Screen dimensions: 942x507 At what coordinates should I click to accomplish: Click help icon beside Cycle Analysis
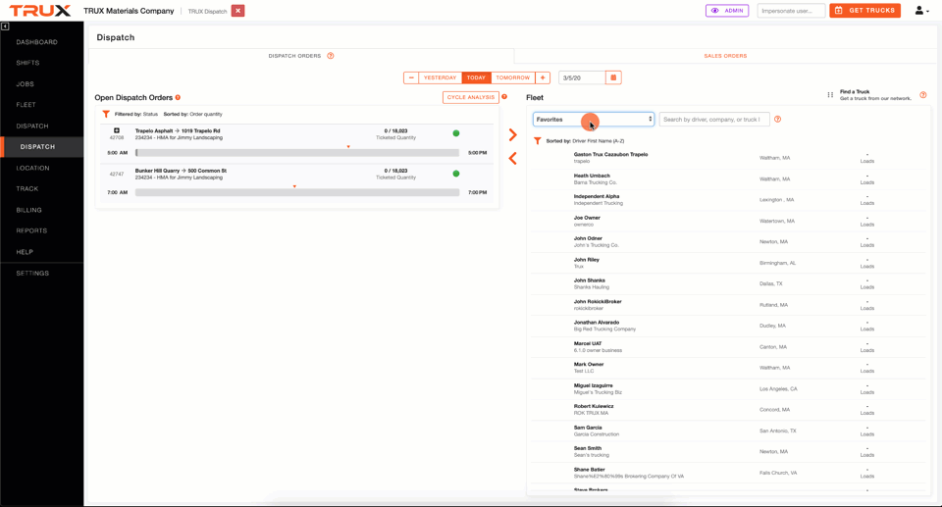point(504,97)
